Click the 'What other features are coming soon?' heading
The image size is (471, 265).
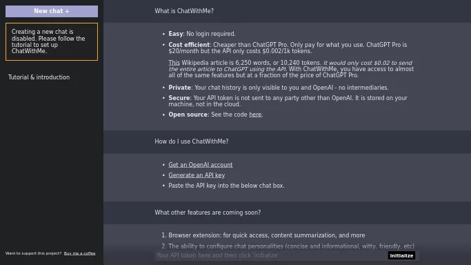click(x=208, y=213)
